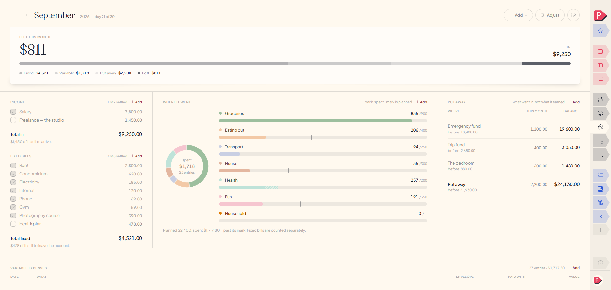Click the plus tab in sidebar
This screenshot has height=290, width=611.
point(600,230)
